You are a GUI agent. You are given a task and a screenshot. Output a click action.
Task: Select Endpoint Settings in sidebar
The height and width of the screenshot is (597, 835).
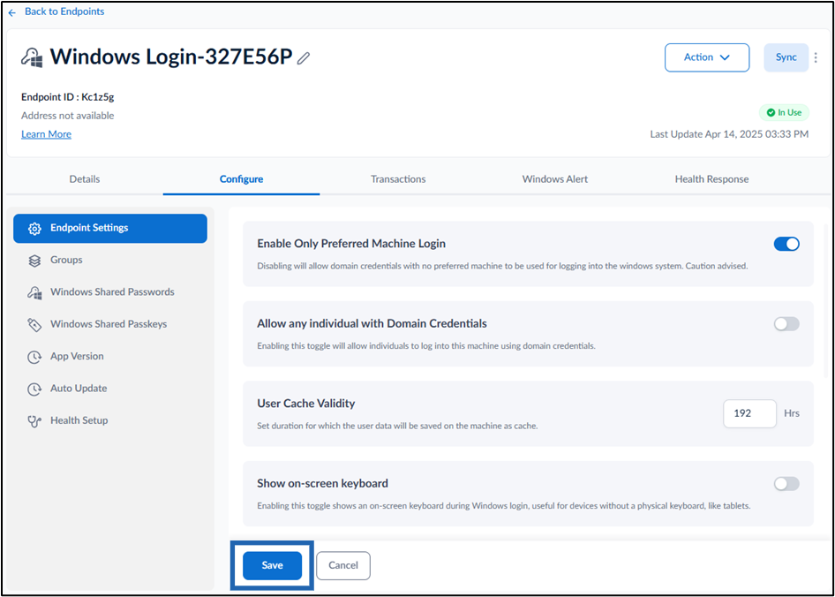pyautogui.click(x=110, y=228)
